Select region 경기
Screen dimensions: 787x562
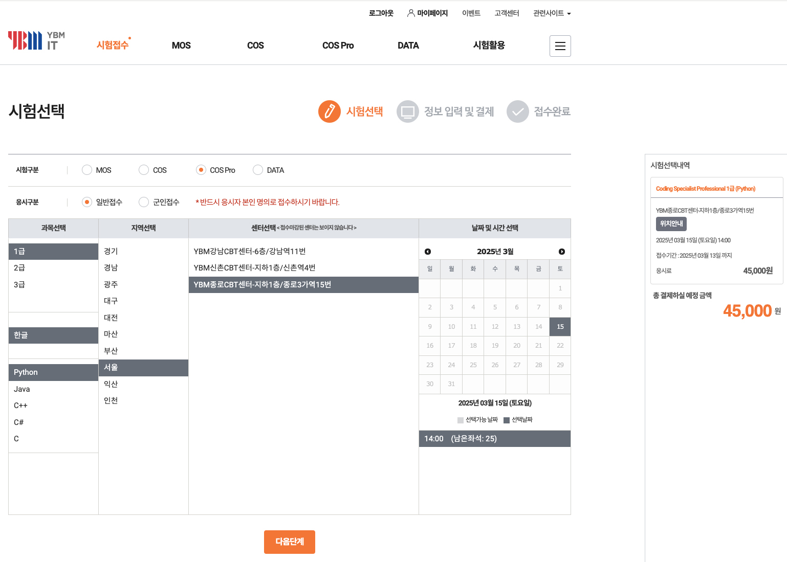pos(143,252)
